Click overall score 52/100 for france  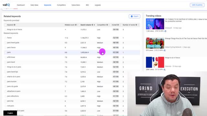116,38
